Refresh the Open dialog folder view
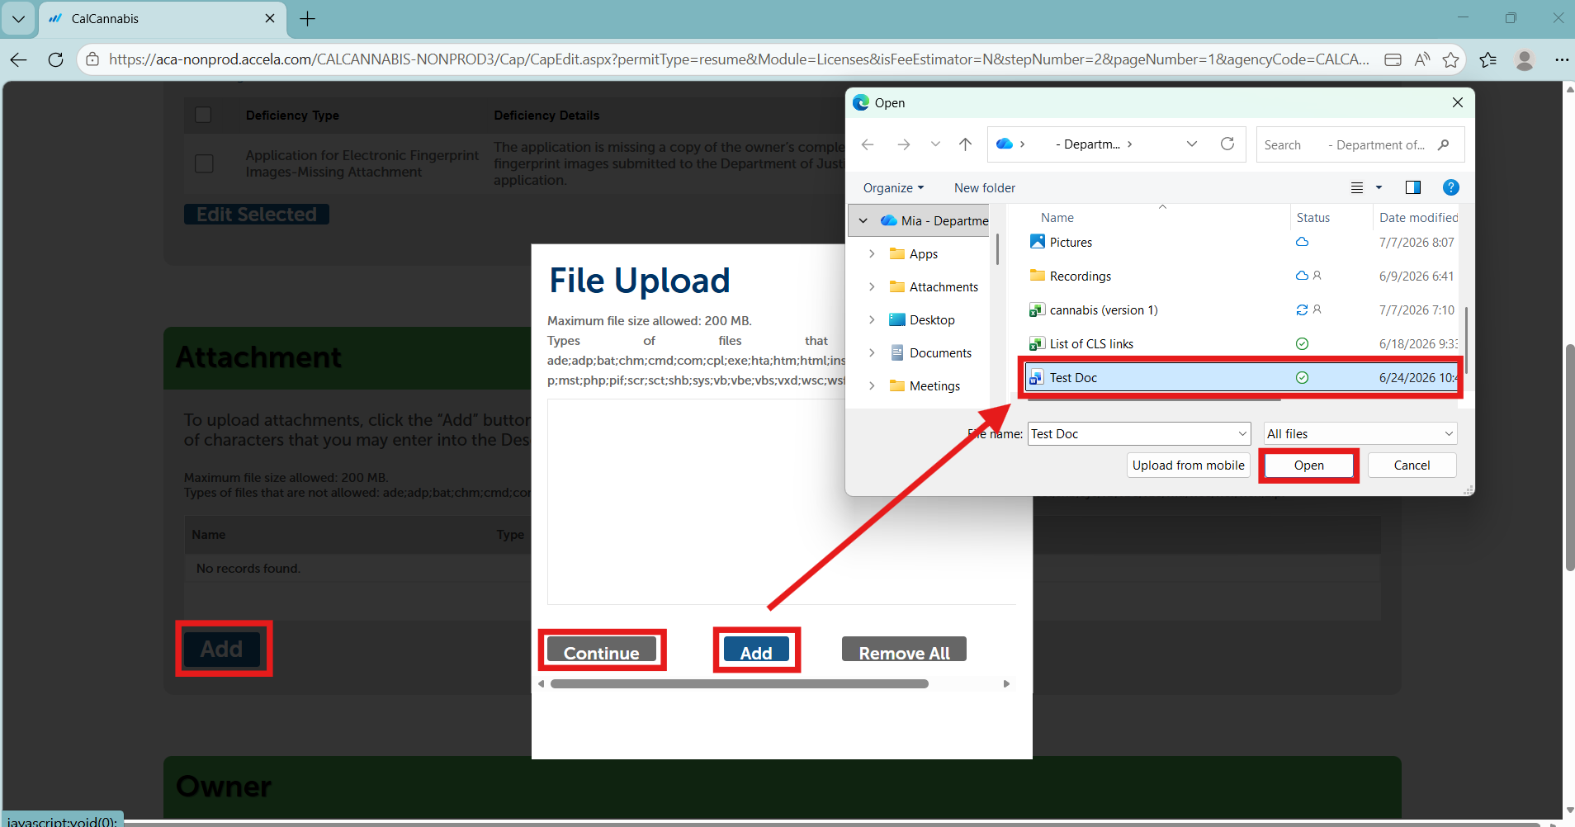1575x827 pixels. (1227, 144)
